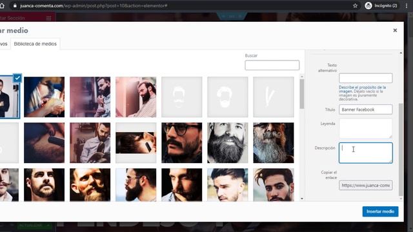The image size is (413, 232).
Task: Select white razor blade icon thumbnail
Action: [x=274, y=97]
